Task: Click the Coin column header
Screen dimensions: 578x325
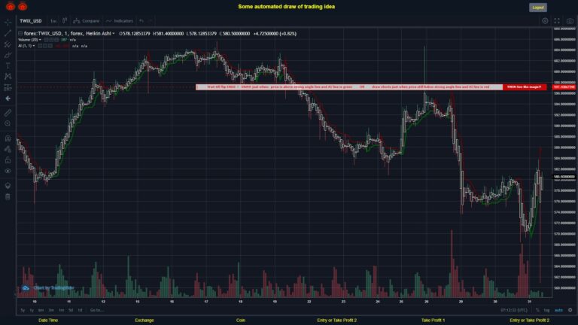Action: (241, 320)
